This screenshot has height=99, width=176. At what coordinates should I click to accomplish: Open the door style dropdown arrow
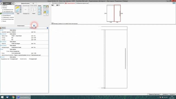[x=21, y=10]
